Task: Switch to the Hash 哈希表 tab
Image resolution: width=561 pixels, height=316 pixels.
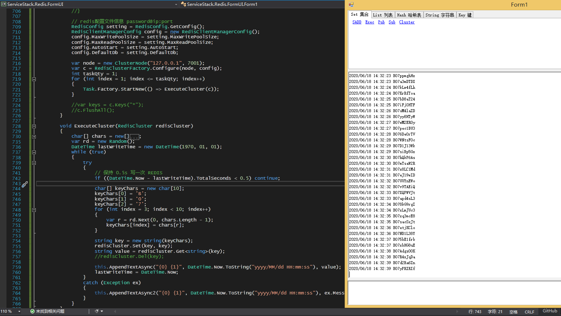Action: pos(409,15)
